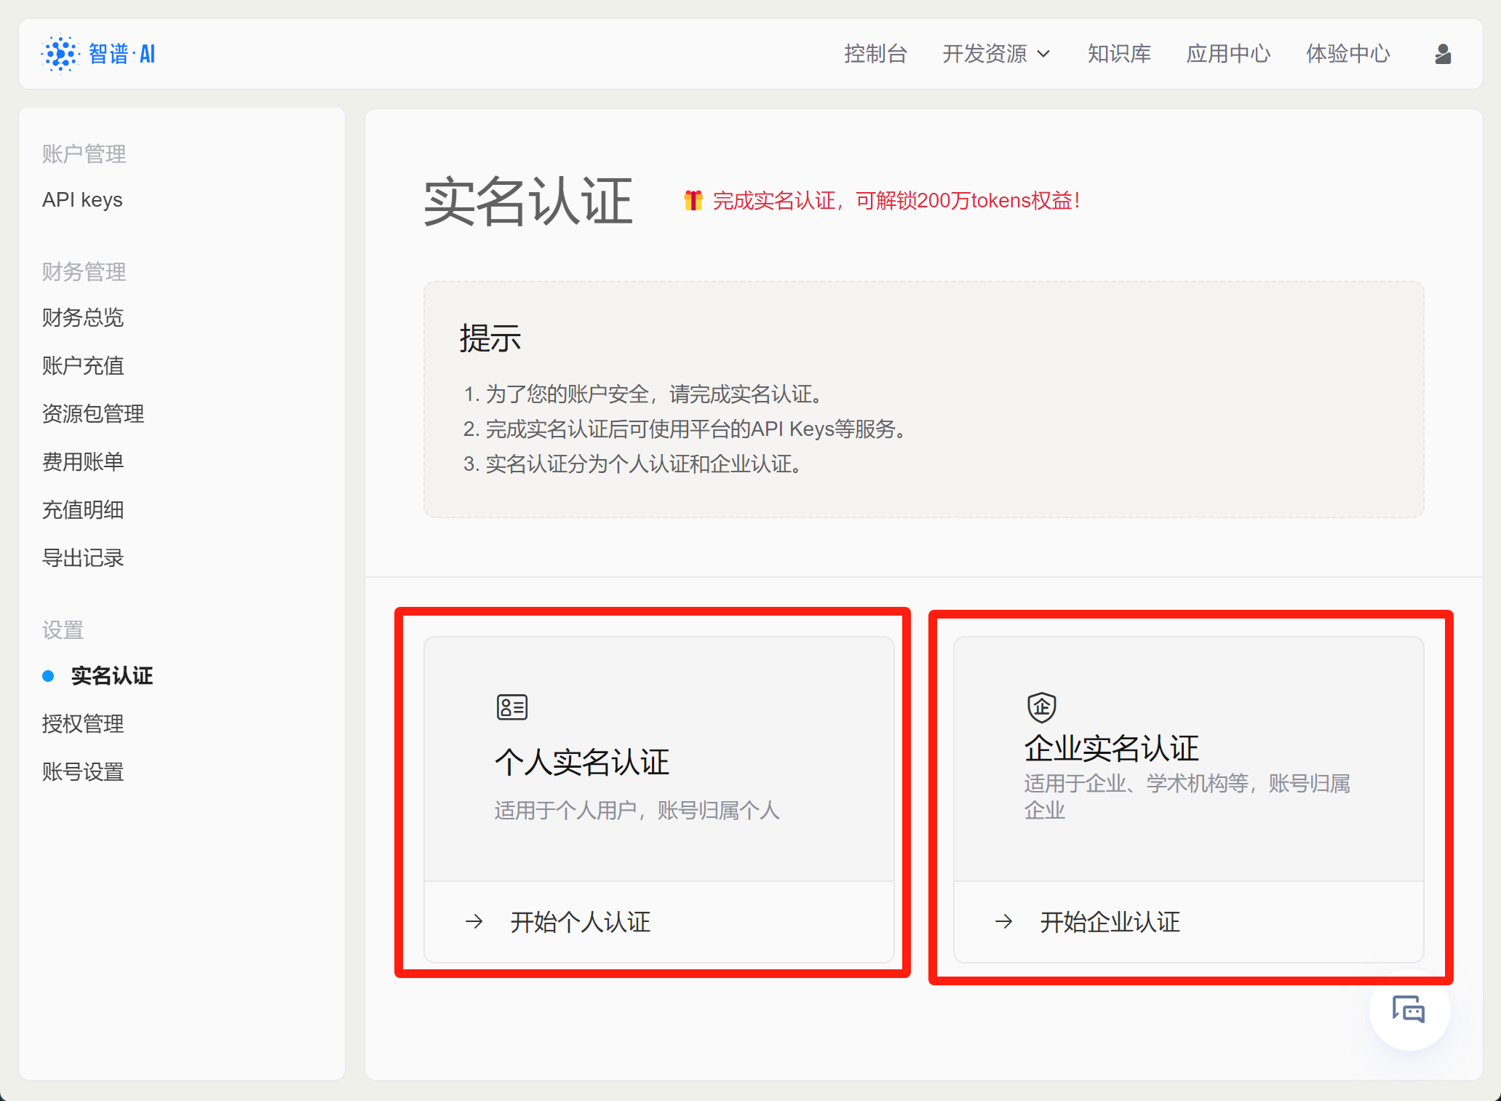This screenshot has width=1501, height=1101.
Task: Click arrow icon beside 开始企业认证
Action: [x=1004, y=921]
